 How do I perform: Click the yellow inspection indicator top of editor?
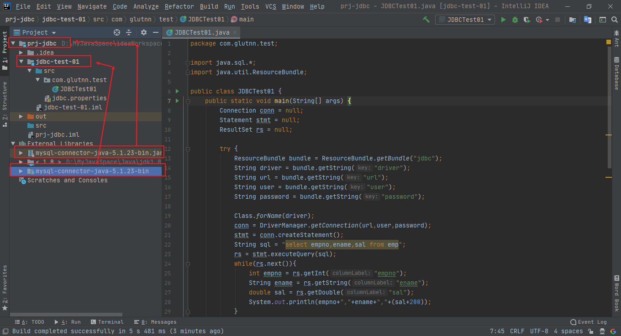[x=609, y=42]
